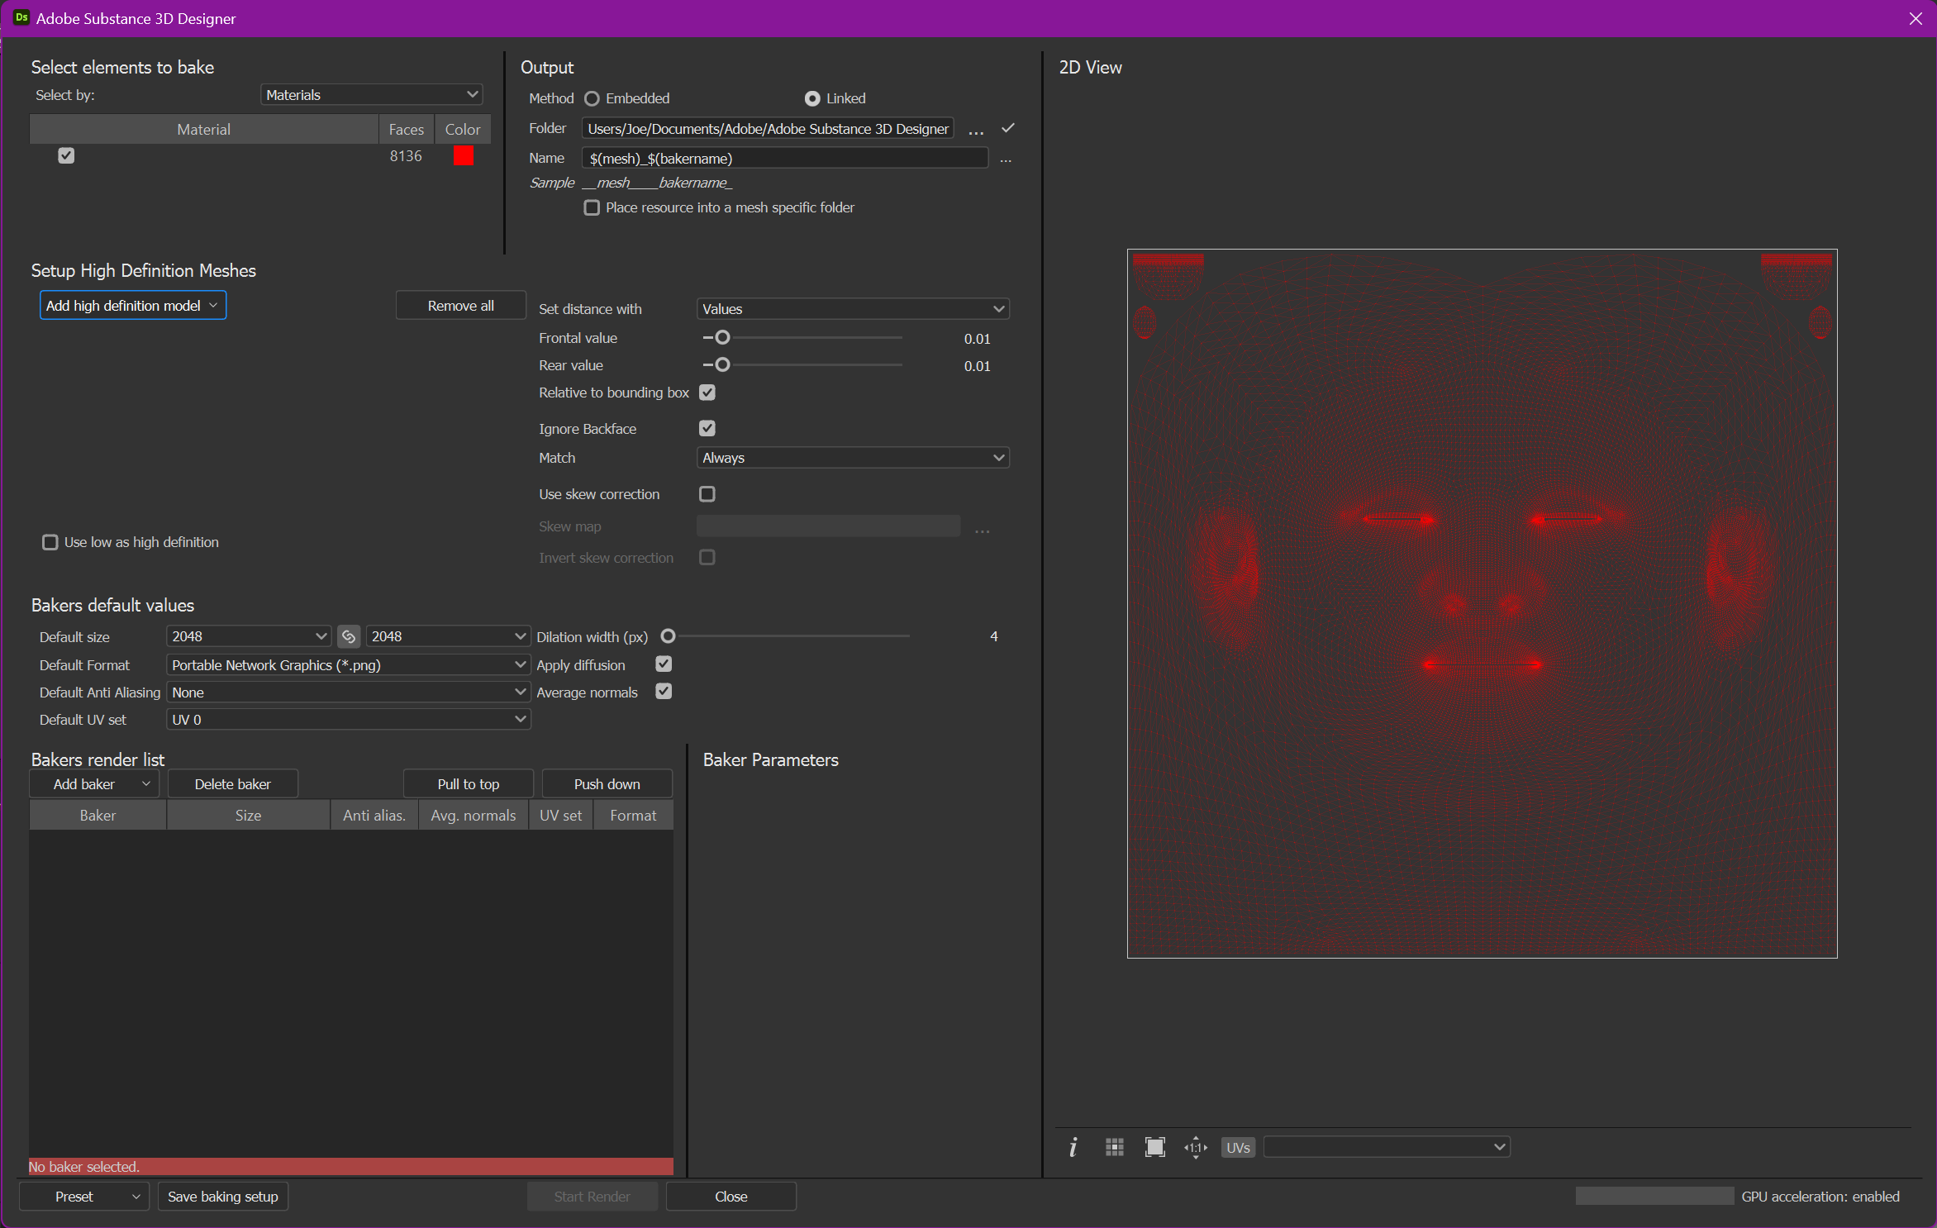
Task: Check Use low as high definition
Action: point(50,542)
